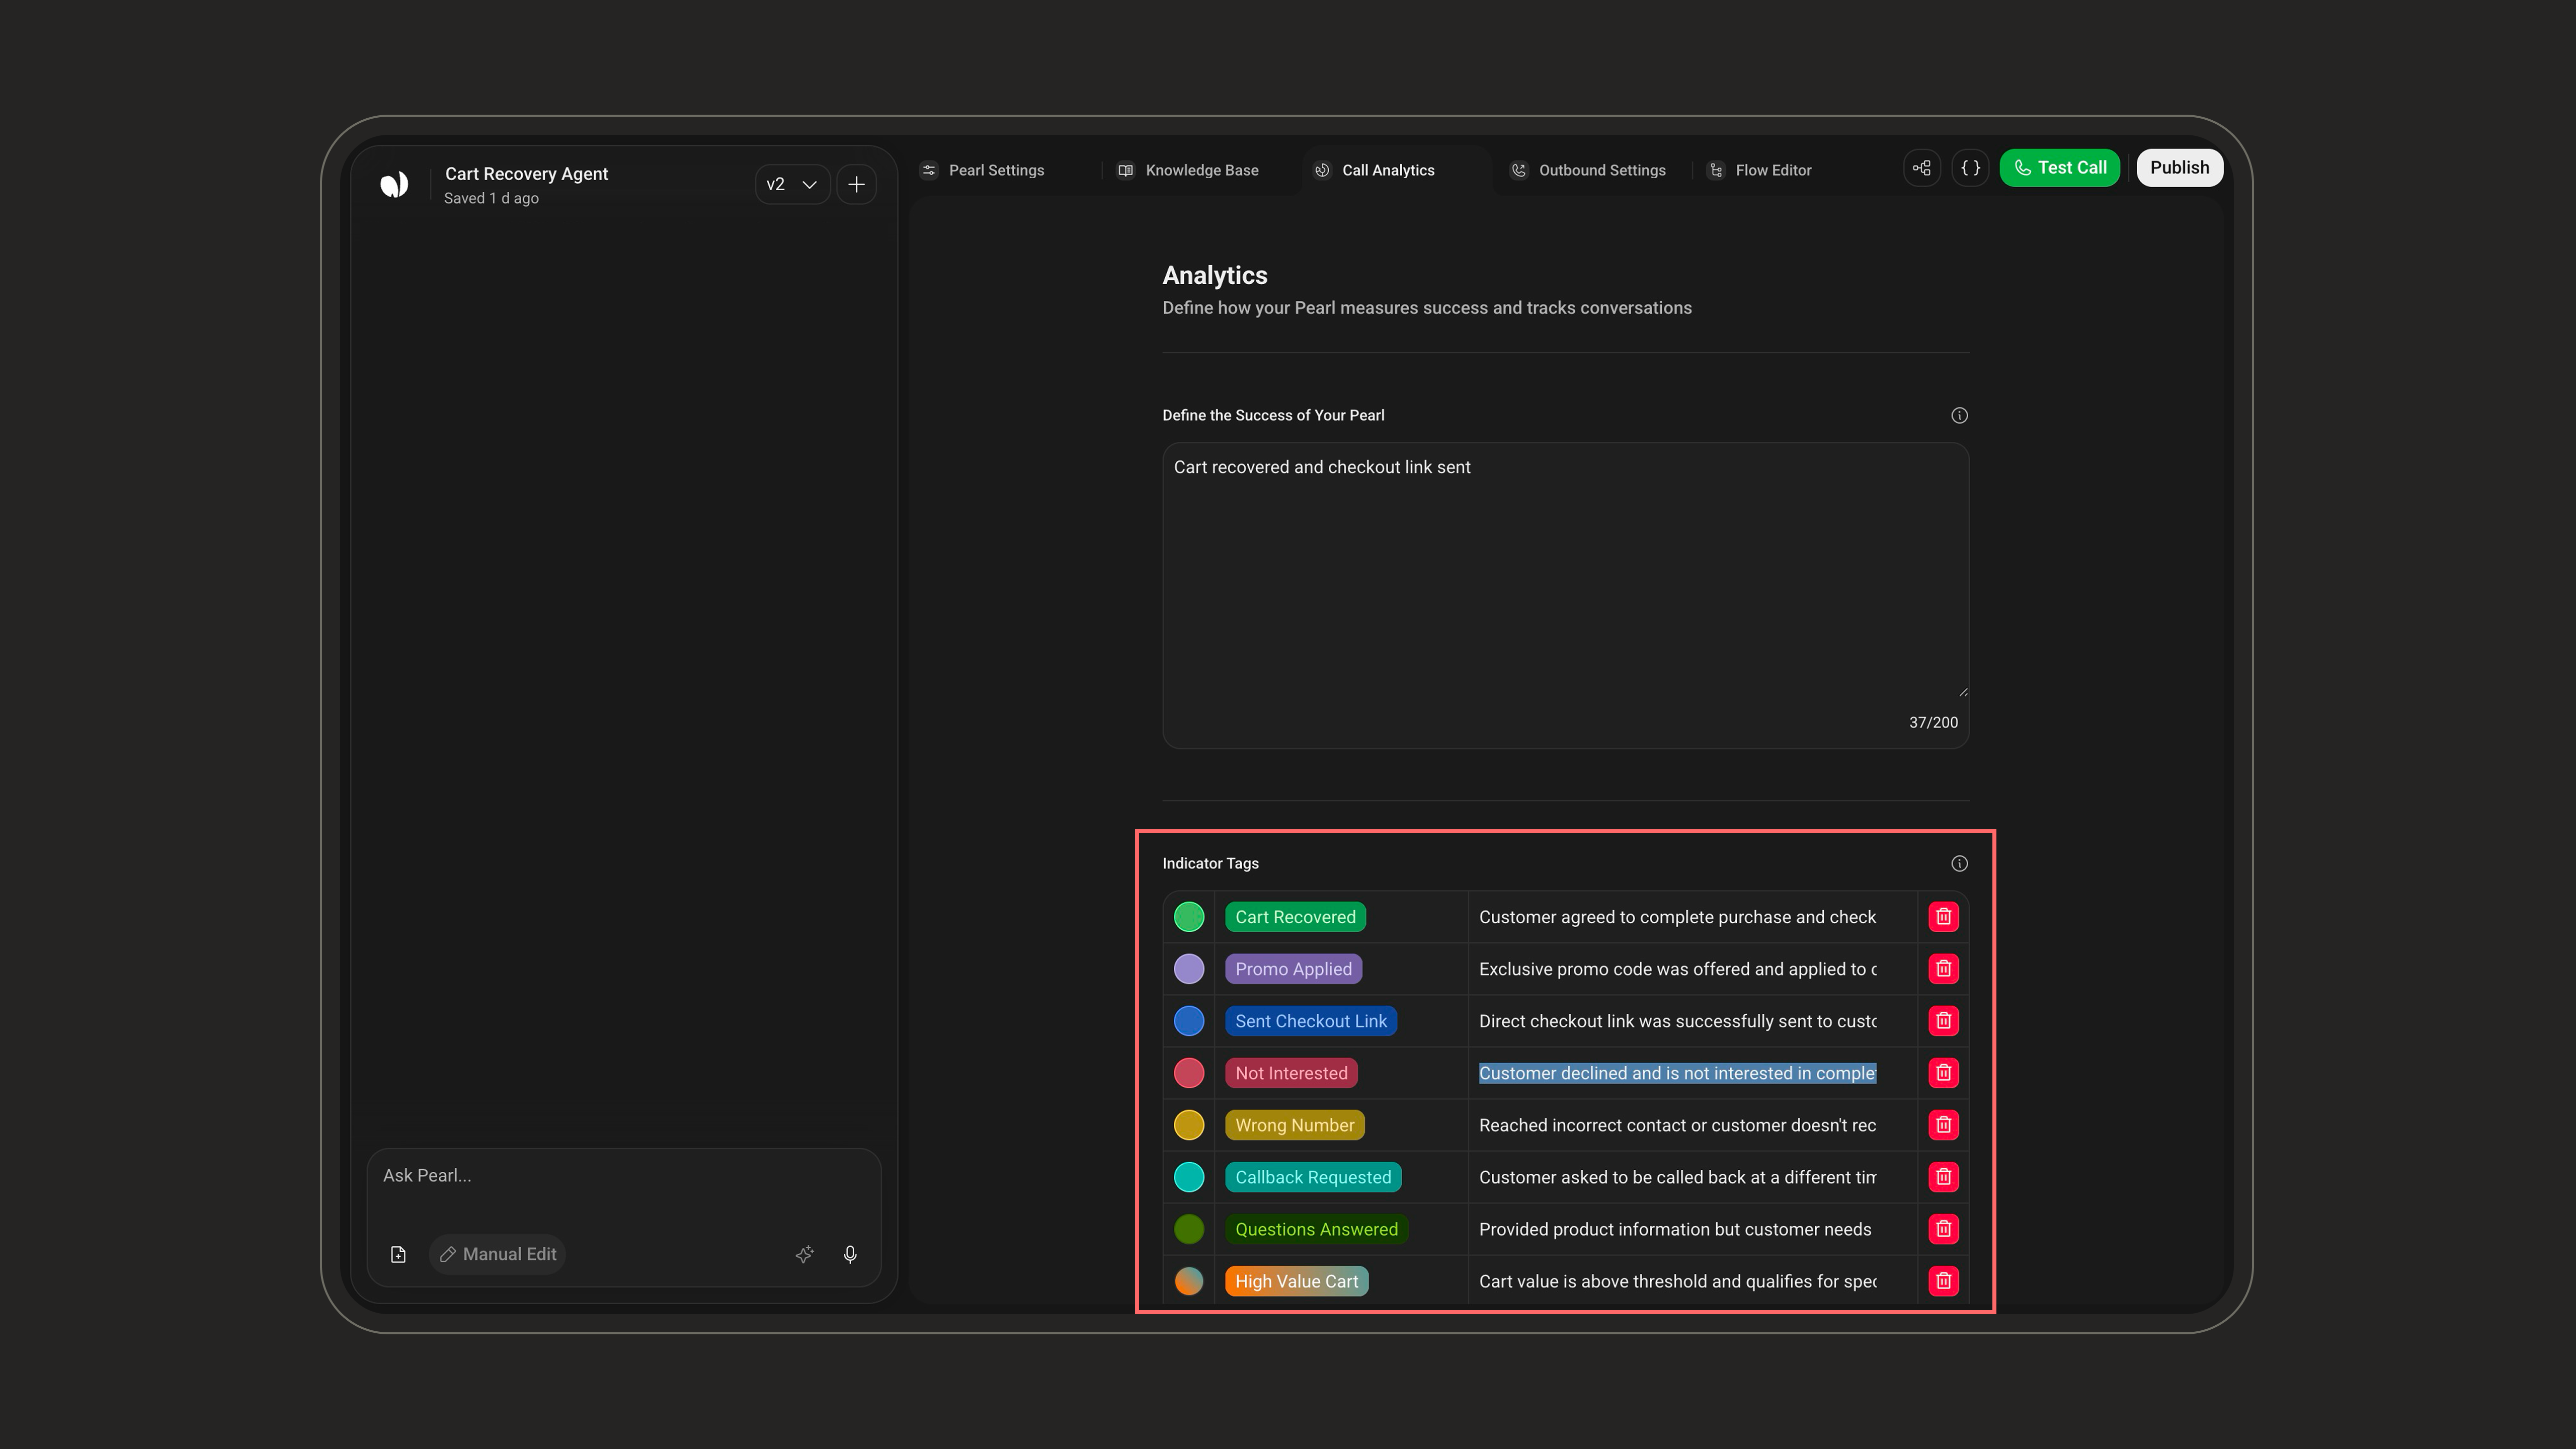Click the Pearl logo icon
The height and width of the screenshot is (1449, 2576).
click(394, 184)
